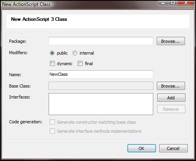Browse for a package

(x=171, y=41)
